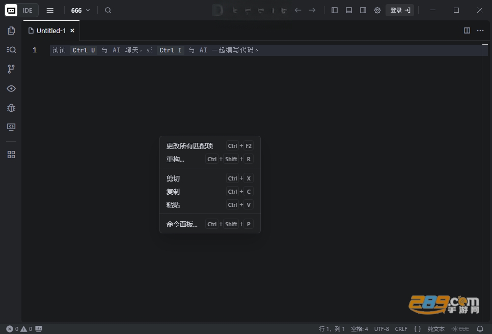Click the CUE status bar item
This screenshot has height=334, width=492.
[x=460, y=329]
